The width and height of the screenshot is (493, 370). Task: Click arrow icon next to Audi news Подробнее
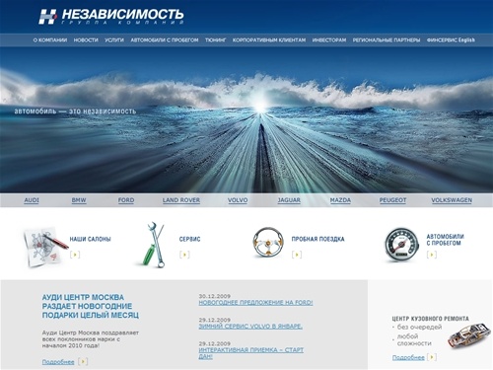tap(83, 361)
